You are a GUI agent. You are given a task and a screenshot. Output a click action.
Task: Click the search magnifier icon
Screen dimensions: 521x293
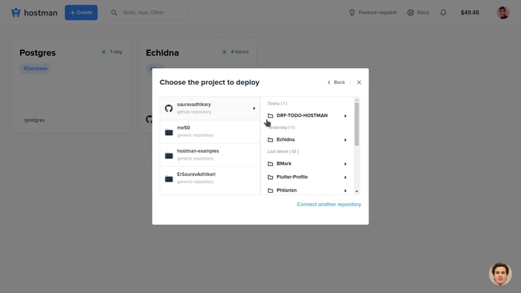point(114,12)
